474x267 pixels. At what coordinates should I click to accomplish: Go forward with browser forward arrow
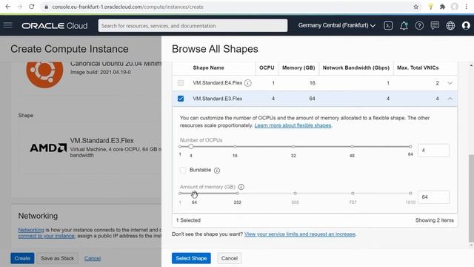(20, 7)
